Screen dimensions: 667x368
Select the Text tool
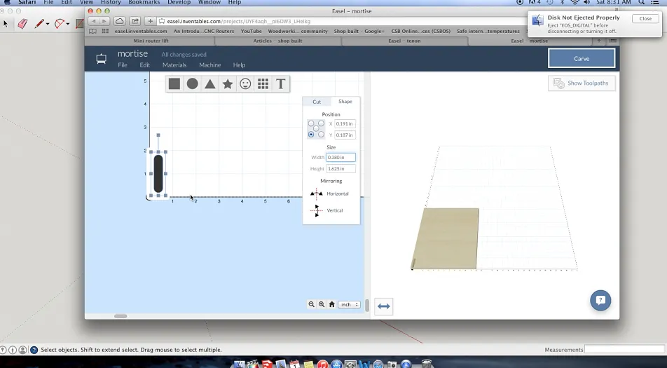click(x=280, y=84)
